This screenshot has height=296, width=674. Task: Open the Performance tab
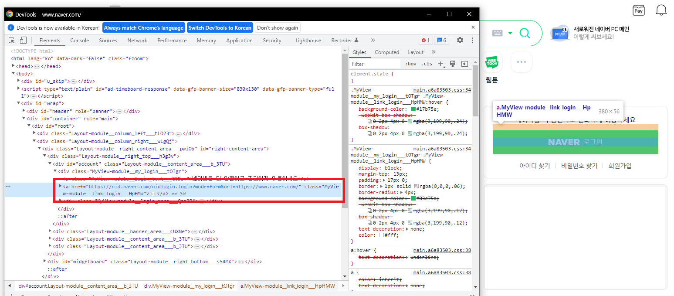(172, 40)
